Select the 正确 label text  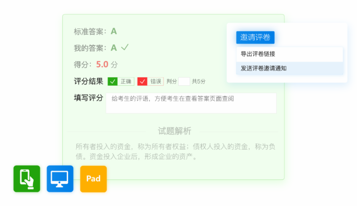(x=126, y=82)
